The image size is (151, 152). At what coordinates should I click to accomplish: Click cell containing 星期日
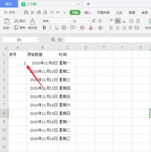pos(67,113)
